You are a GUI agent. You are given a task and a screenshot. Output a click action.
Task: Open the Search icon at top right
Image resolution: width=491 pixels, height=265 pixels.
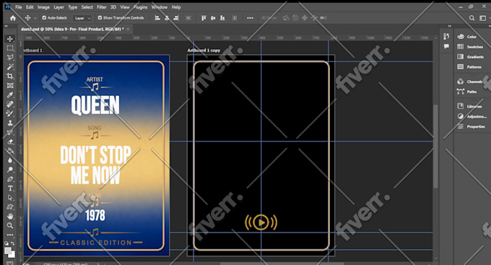(x=472, y=18)
